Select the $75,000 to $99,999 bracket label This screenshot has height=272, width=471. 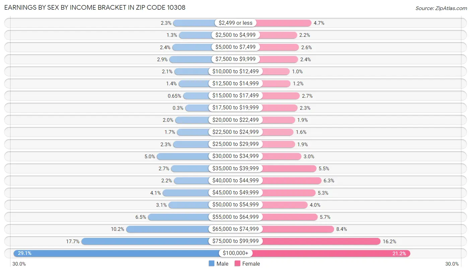coord(235,241)
